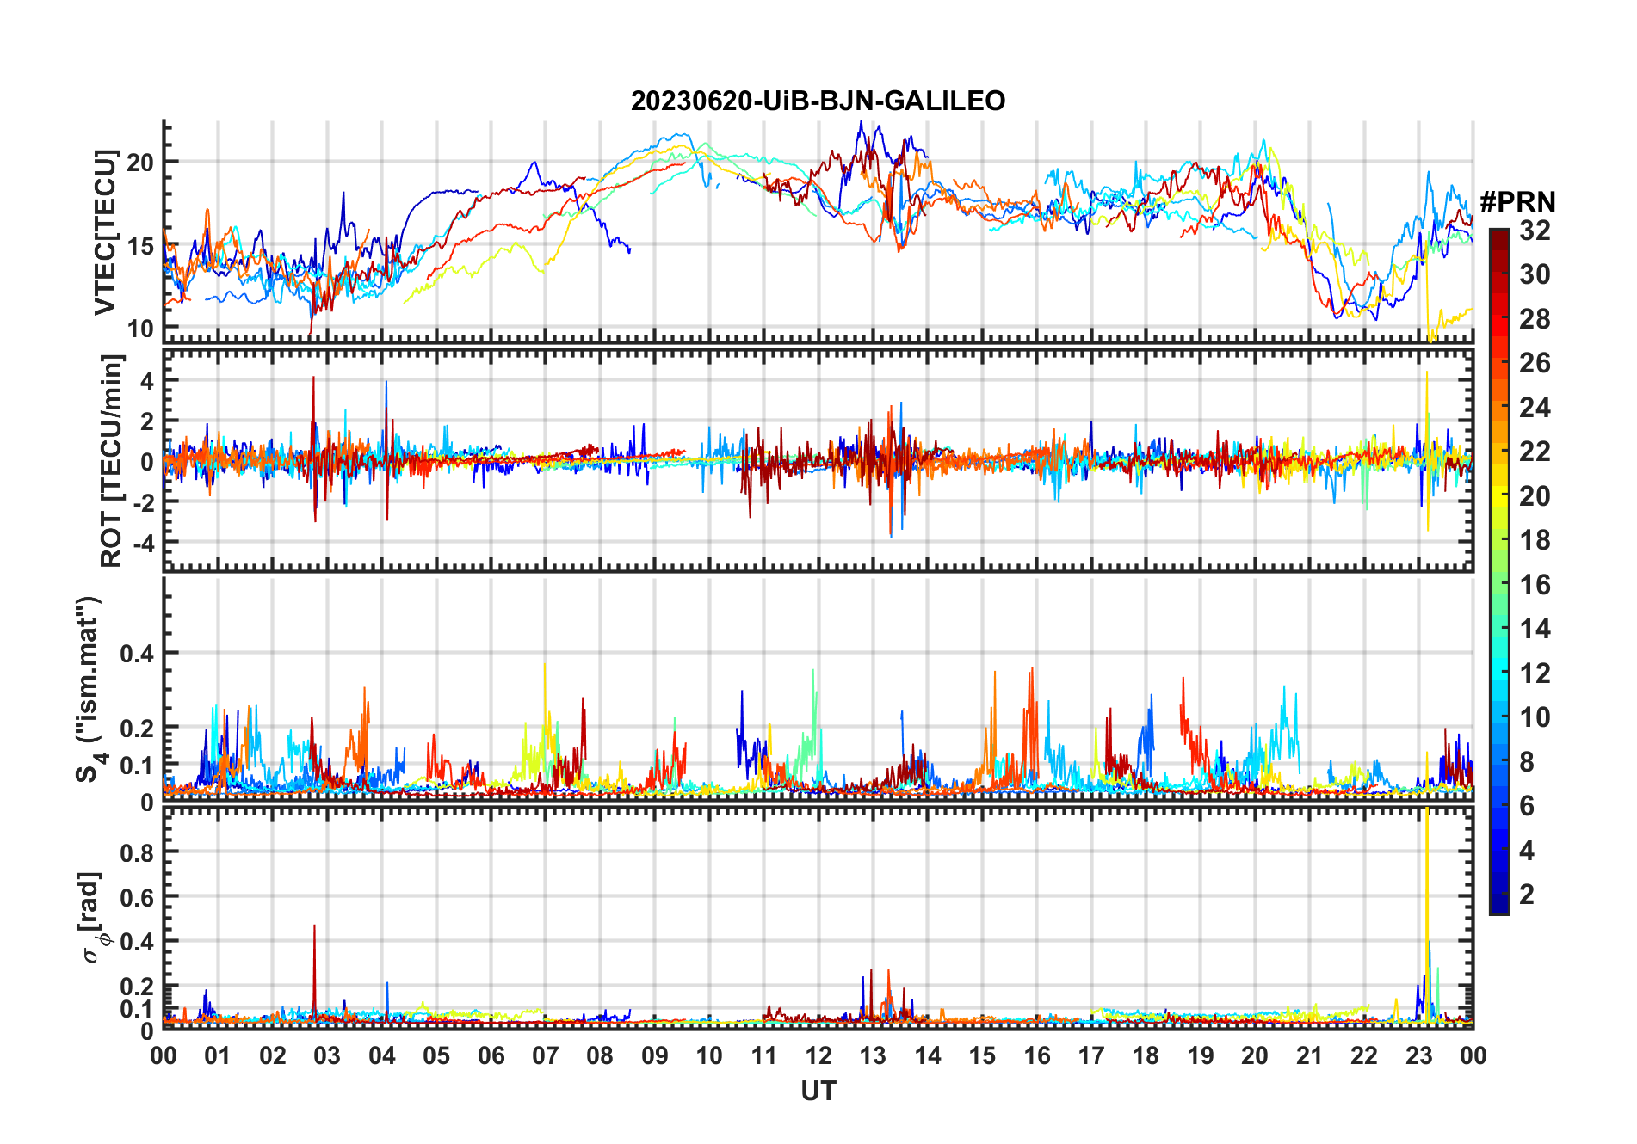This screenshot has width=1637, height=1144.
Task: Select x-axis hour tick label 15
Action: pyautogui.click(x=982, y=1056)
